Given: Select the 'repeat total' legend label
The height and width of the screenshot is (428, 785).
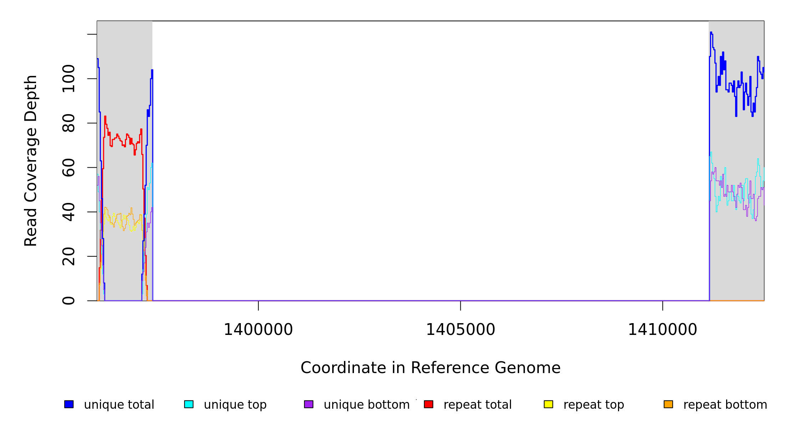Looking at the screenshot, I should pos(477,405).
